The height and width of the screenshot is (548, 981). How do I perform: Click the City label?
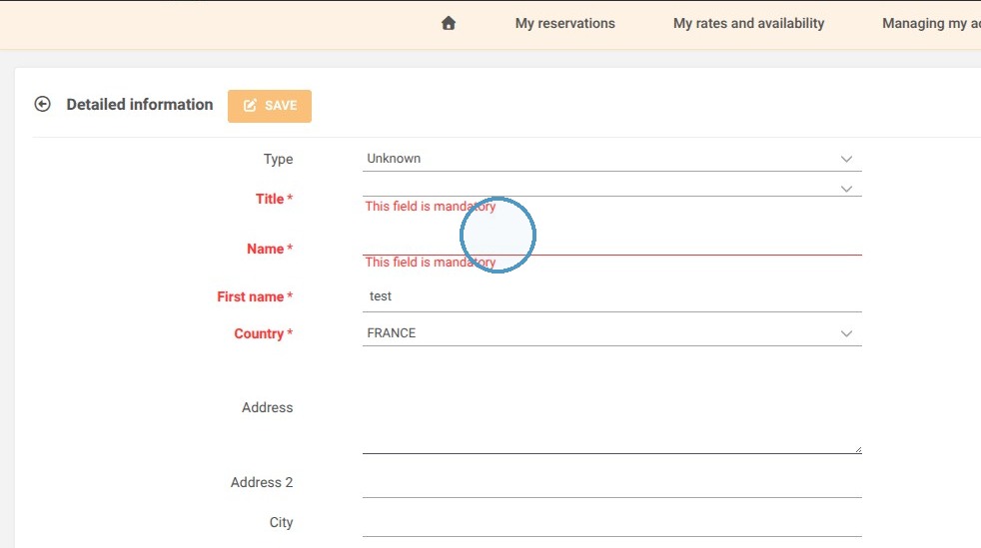281,522
